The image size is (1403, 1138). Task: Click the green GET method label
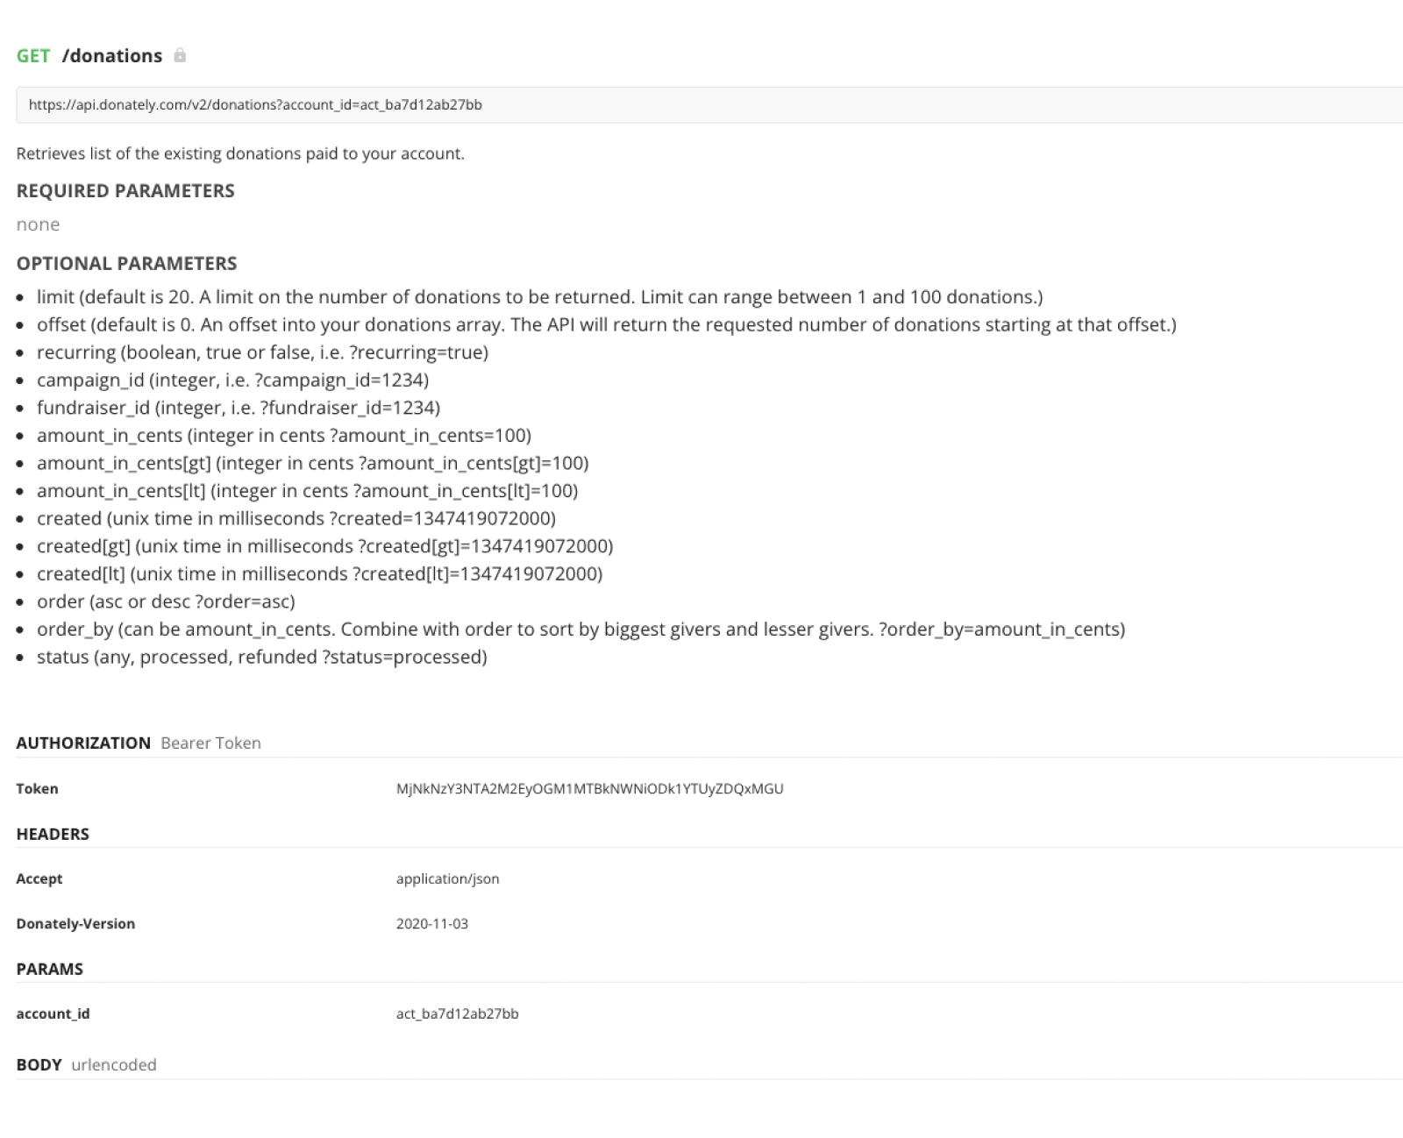coord(33,56)
